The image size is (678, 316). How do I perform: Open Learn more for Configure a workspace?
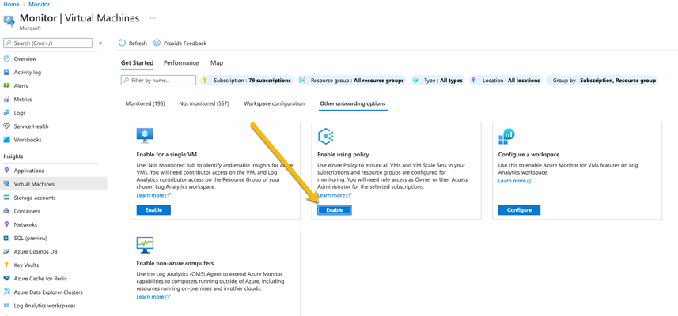pyautogui.click(x=515, y=181)
